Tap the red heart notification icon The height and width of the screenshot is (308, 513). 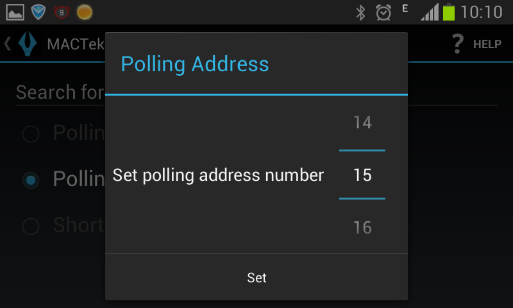[x=62, y=12]
